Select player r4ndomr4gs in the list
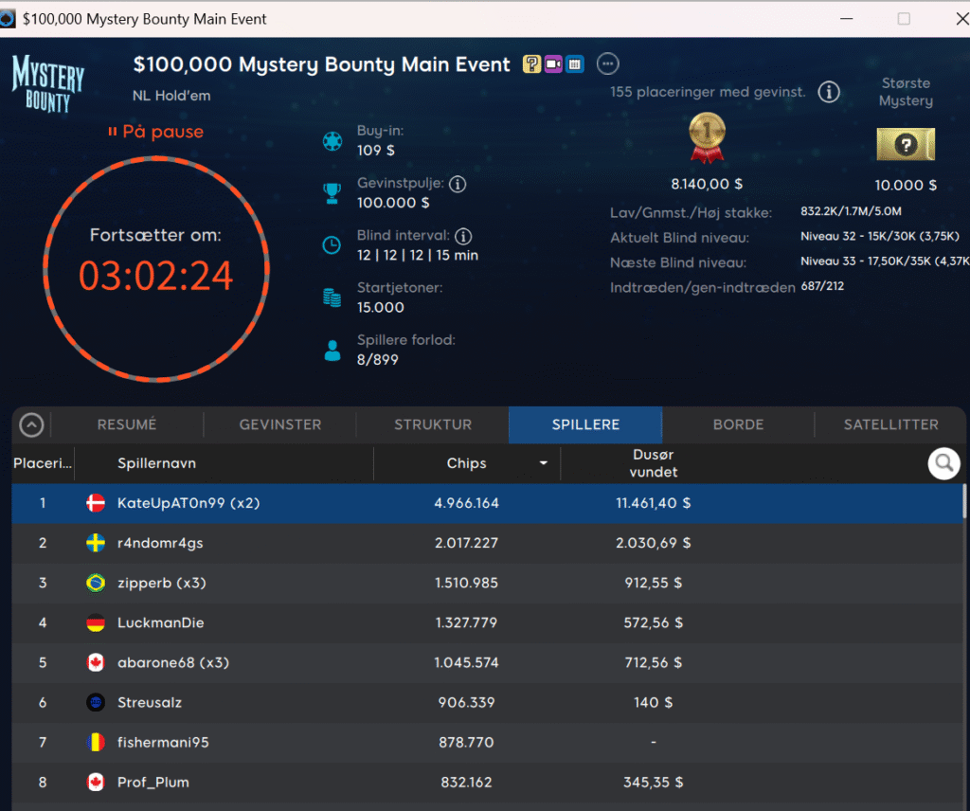Screen dimensions: 970x811 tap(159, 543)
